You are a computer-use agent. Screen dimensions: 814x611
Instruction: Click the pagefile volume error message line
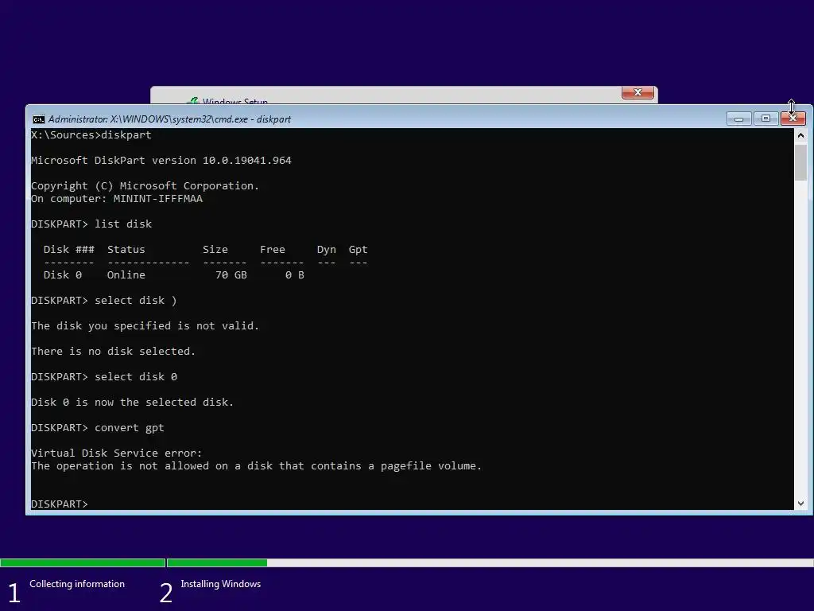[257, 466]
